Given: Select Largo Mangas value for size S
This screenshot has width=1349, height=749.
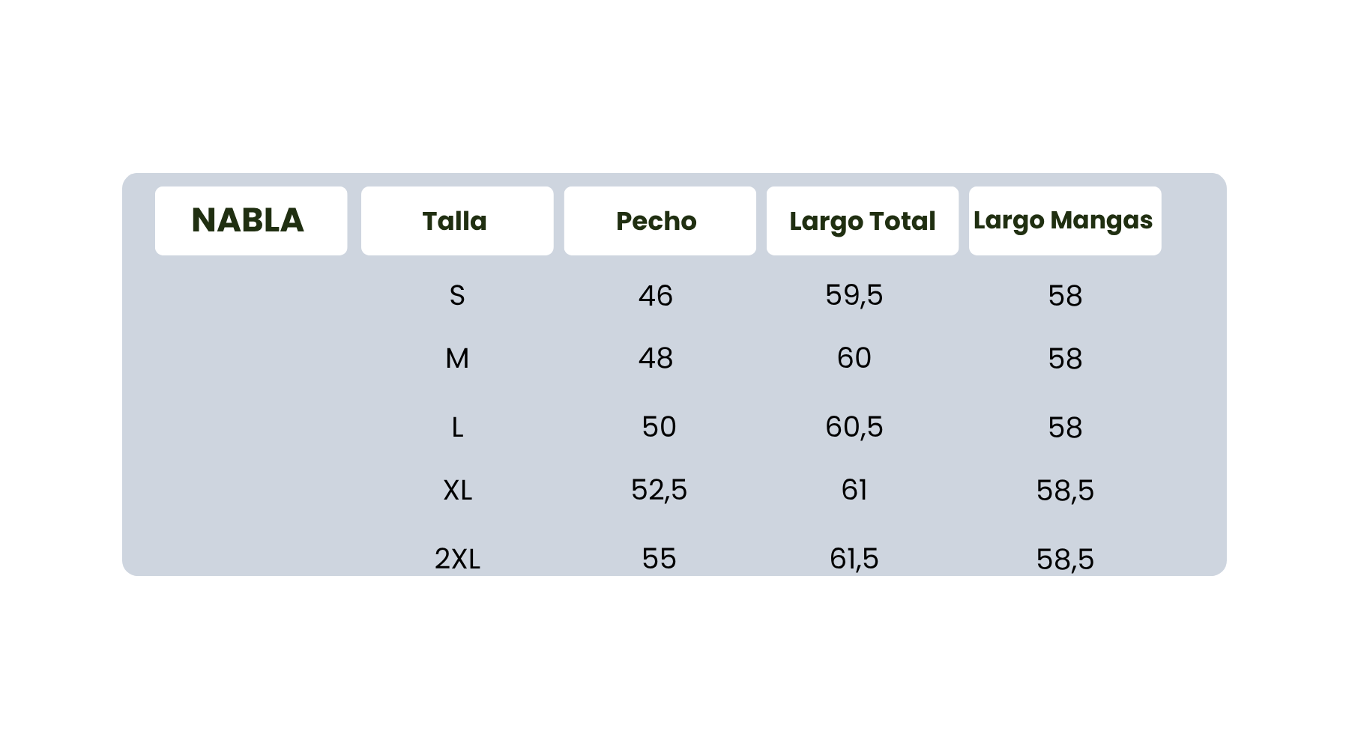Looking at the screenshot, I should tap(1065, 296).
